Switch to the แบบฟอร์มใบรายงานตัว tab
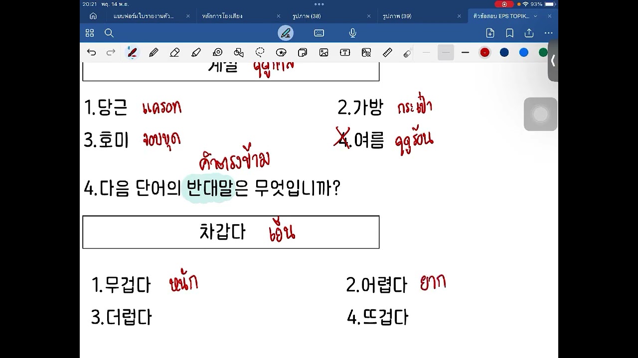Screen dimensions: 638x358 144,16
